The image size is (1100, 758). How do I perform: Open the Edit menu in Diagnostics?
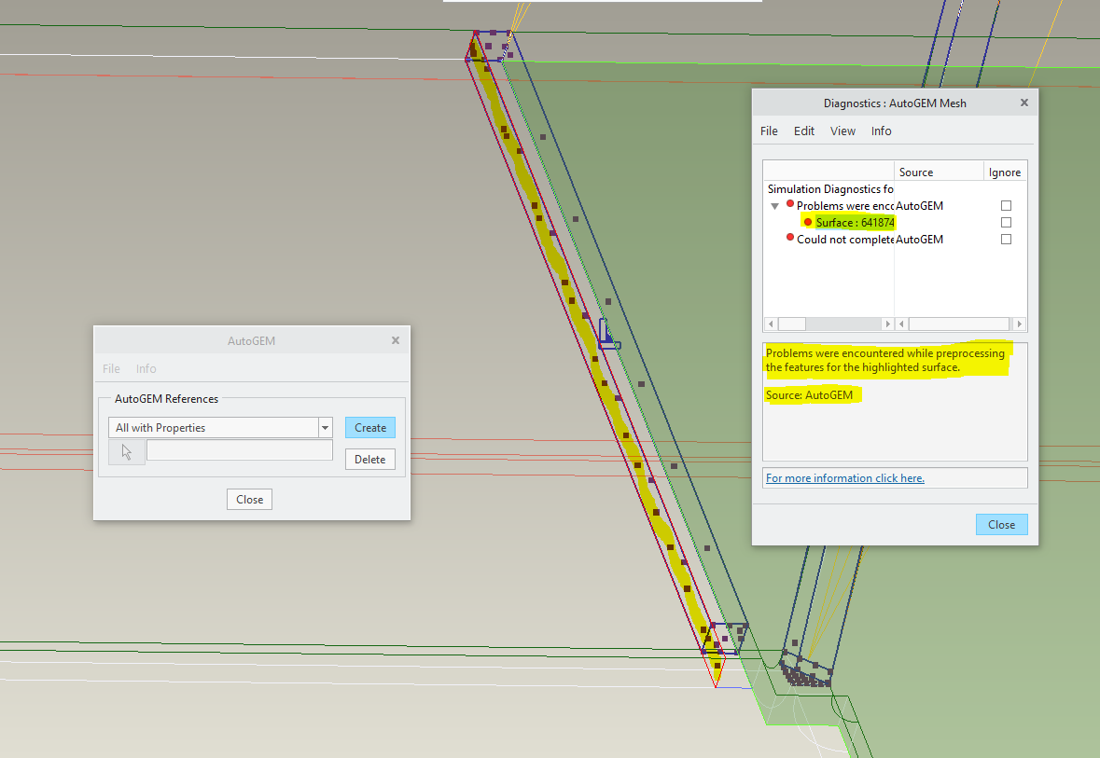pyautogui.click(x=803, y=131)
